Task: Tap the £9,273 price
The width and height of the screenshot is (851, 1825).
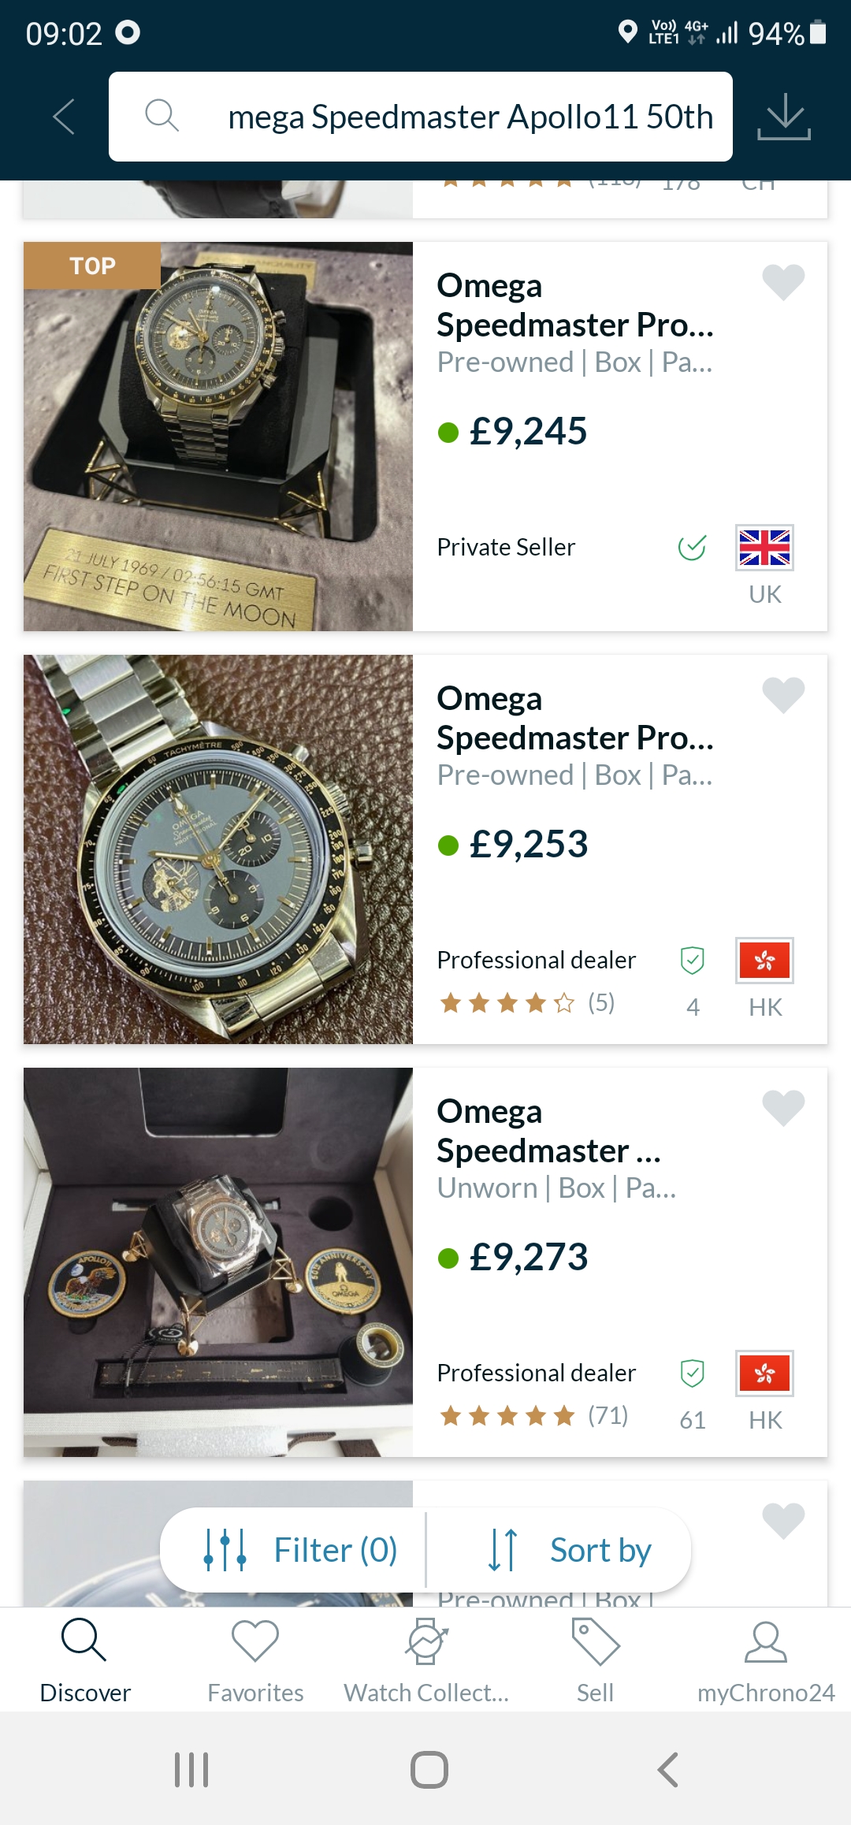Action: click(x=529, y=1257)
